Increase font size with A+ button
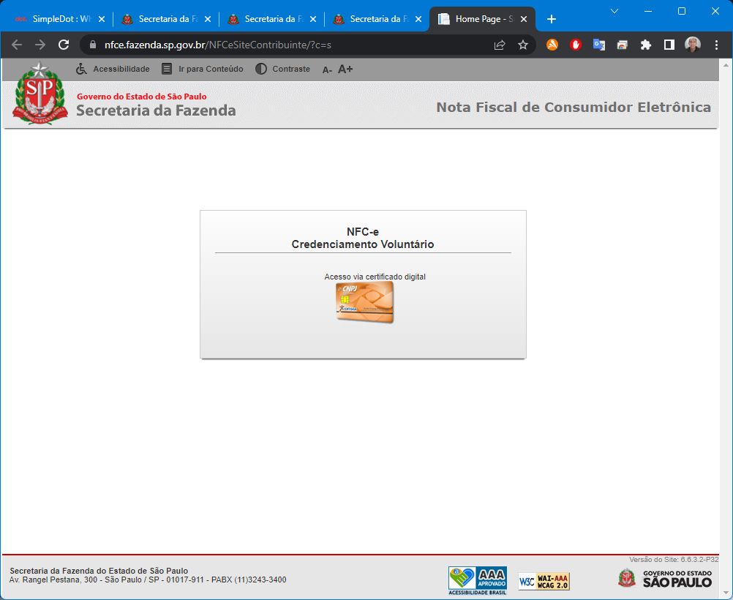Viewport: 733px width, 600px height. (345, 69)
